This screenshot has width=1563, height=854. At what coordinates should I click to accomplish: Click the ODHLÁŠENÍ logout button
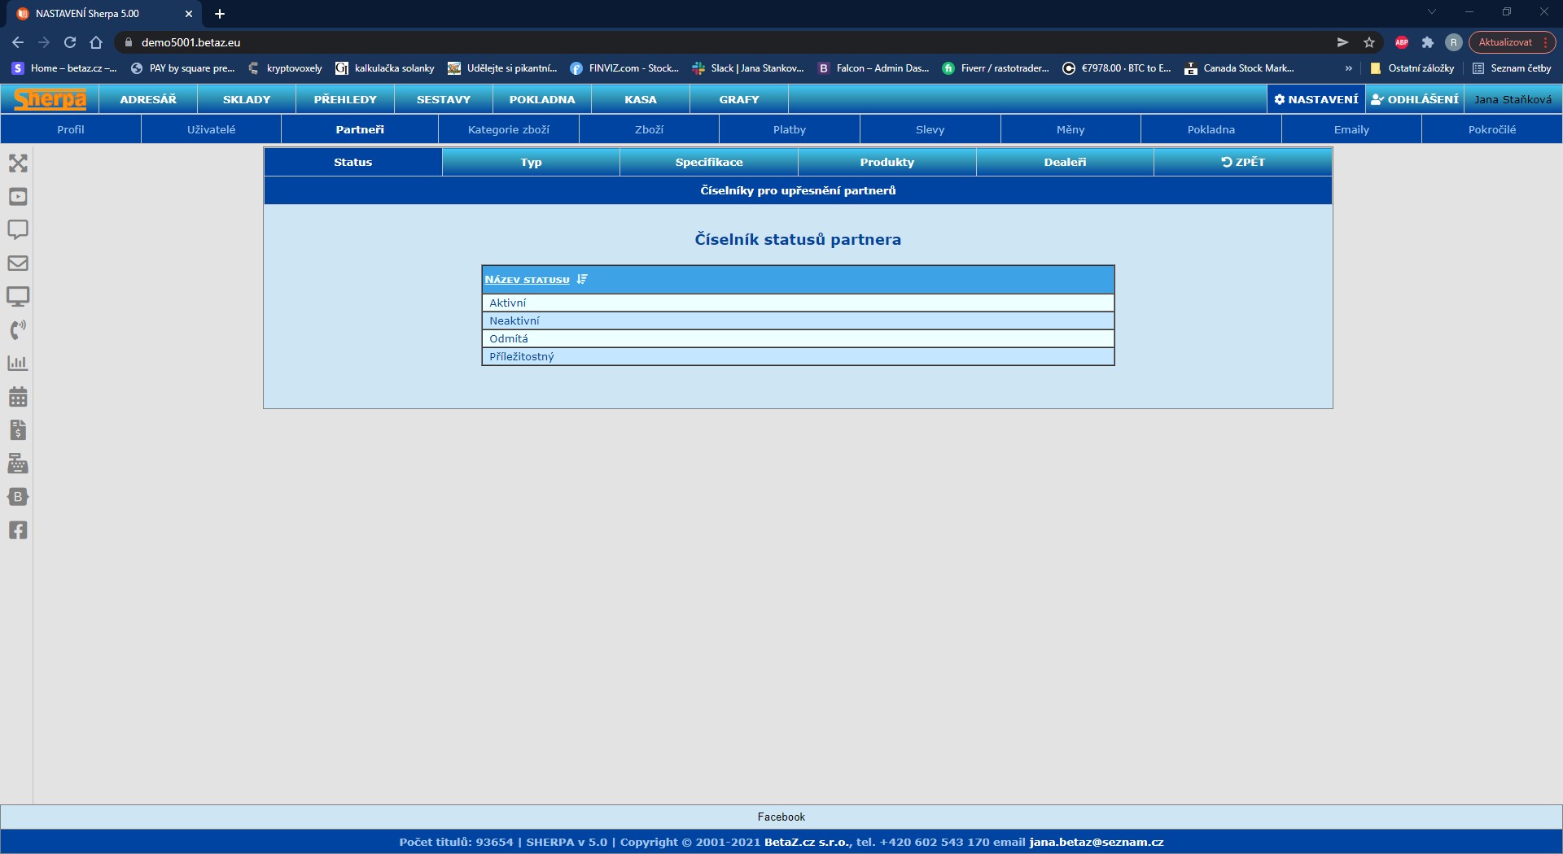pyautogui.click(x=1415, y=99)
